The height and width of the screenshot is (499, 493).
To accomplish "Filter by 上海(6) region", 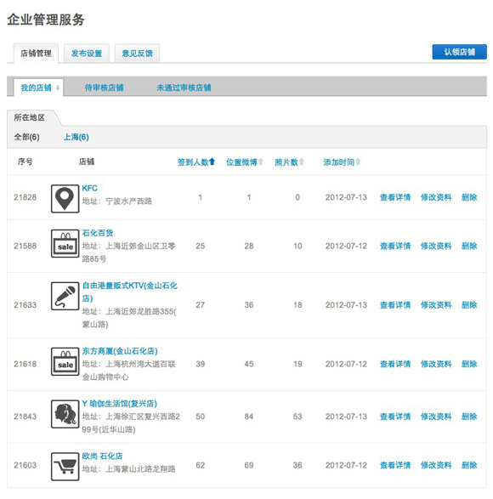I will pyautogui.click(x=76, y=137).
